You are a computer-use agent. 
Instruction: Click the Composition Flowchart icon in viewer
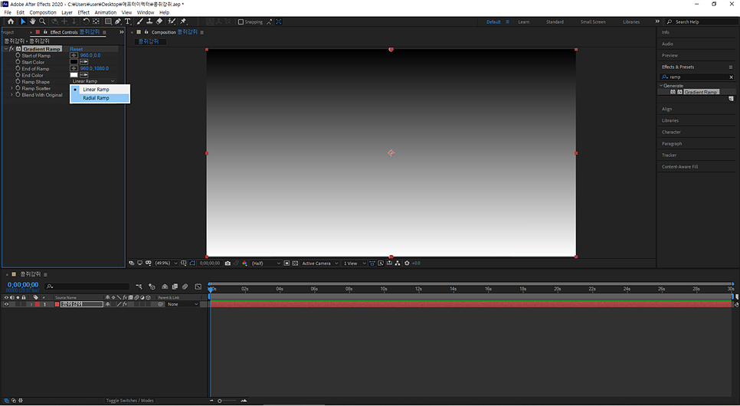point(398,264)
